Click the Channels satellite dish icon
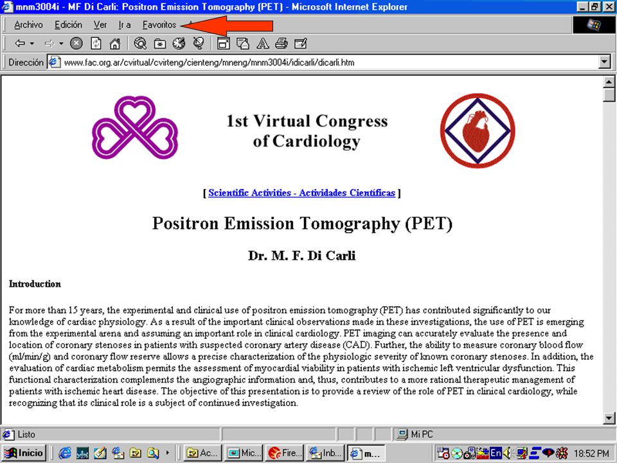The height and width of the screenshot is (463, 617). [199, 43]
